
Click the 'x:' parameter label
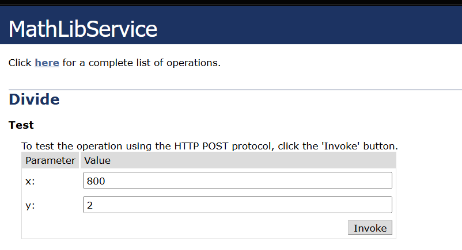click(30, 181)
